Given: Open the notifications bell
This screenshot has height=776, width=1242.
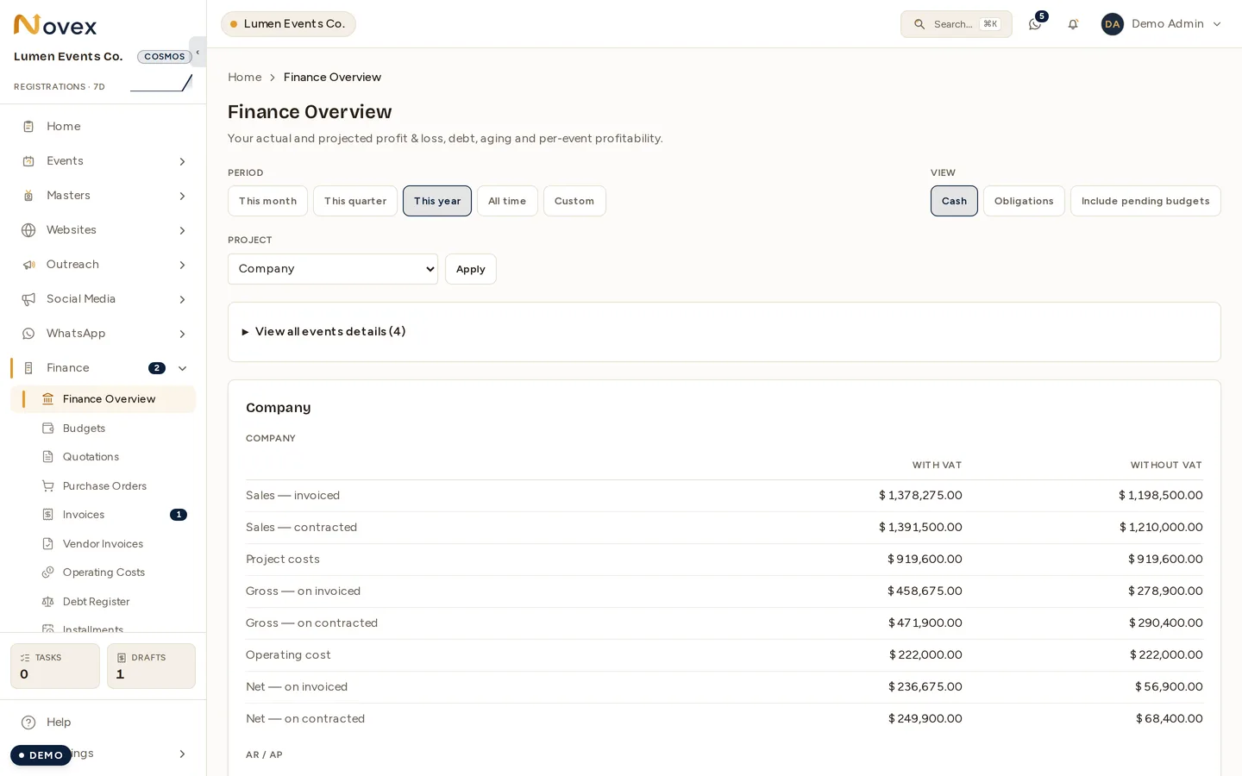Looking at the screenshot, I should coord(1073,24).
